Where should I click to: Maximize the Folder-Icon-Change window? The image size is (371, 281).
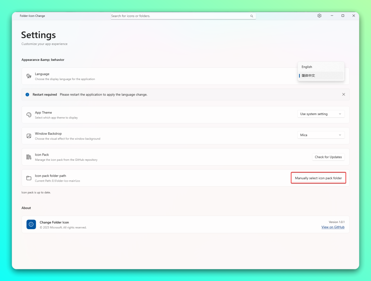click(x=342, y=15)
